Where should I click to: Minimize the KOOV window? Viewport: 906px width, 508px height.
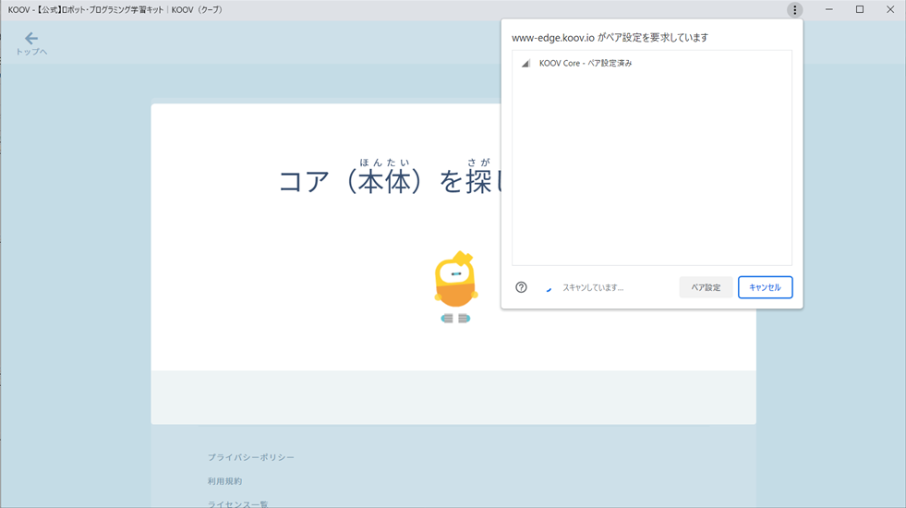[828, 10]
